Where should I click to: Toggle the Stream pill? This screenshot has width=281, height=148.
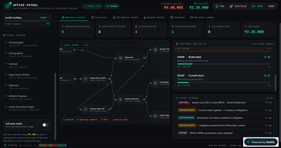point(112,6)
